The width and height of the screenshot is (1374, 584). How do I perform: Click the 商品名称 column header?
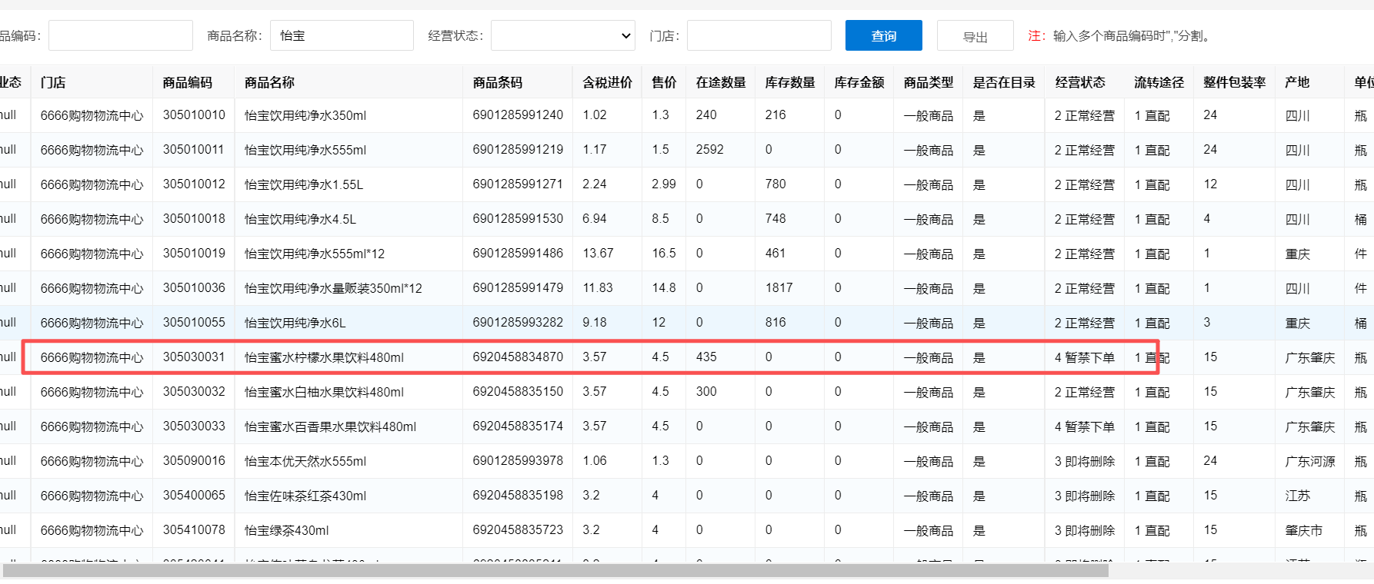click(269, 82)
